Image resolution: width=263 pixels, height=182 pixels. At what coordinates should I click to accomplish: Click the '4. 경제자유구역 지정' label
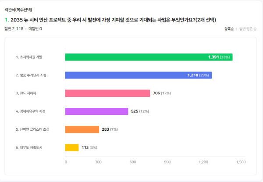point(31,111)
